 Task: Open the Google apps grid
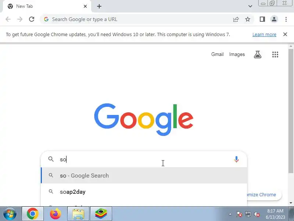(x=275, y=55)
